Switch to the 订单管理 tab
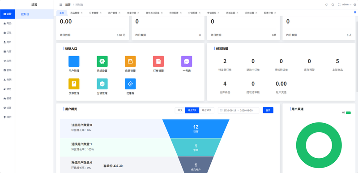The height and width of the screenshot is (173, 358). click(x=94, y=13)
